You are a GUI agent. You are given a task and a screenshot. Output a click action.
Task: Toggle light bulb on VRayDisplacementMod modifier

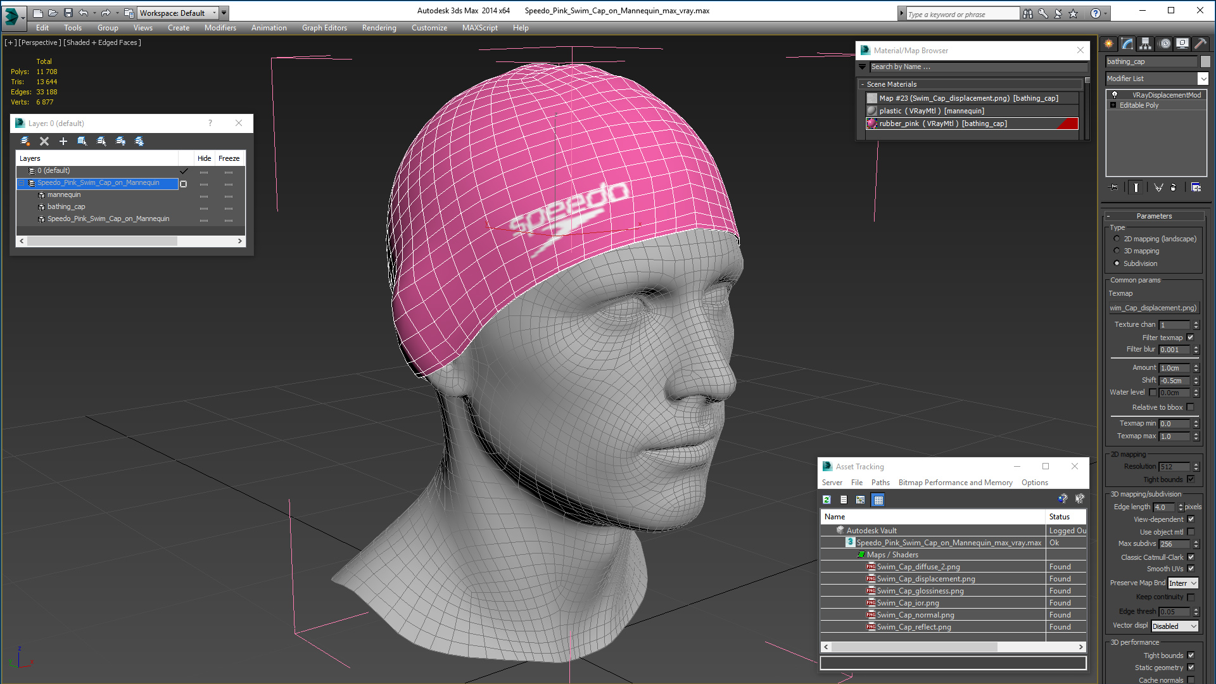[x=1115, y=95]
